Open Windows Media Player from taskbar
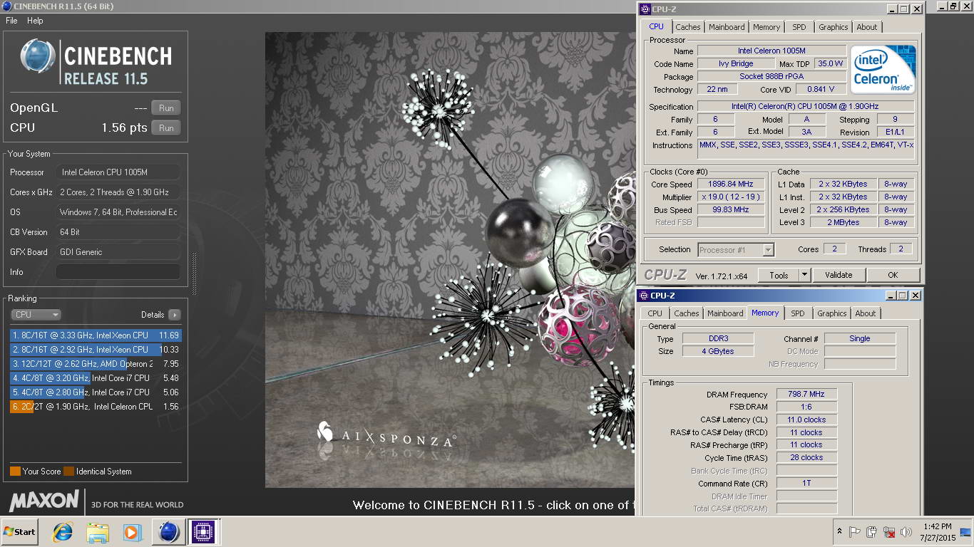Image resolution: width=974 pixels, height=547 pixels. (x=132, y=532)
